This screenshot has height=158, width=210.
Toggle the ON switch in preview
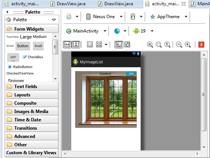pyautogui.click(x=131, y=74)
